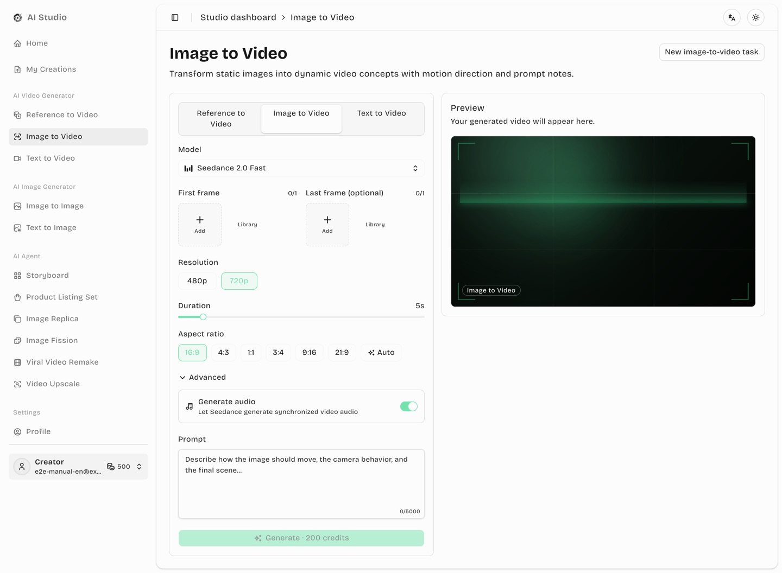Viewport: 782px width, 573px height.
Task: Click the credits coins icon
Action: pos(111,467)
